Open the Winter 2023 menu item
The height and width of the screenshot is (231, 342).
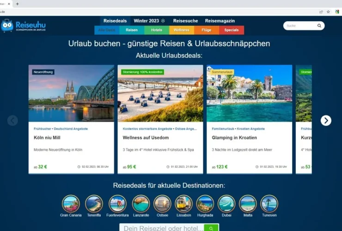pos(149,21)
